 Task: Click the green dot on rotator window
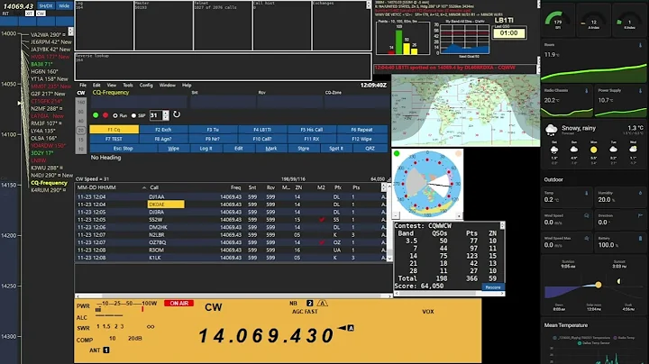point(397,153)
